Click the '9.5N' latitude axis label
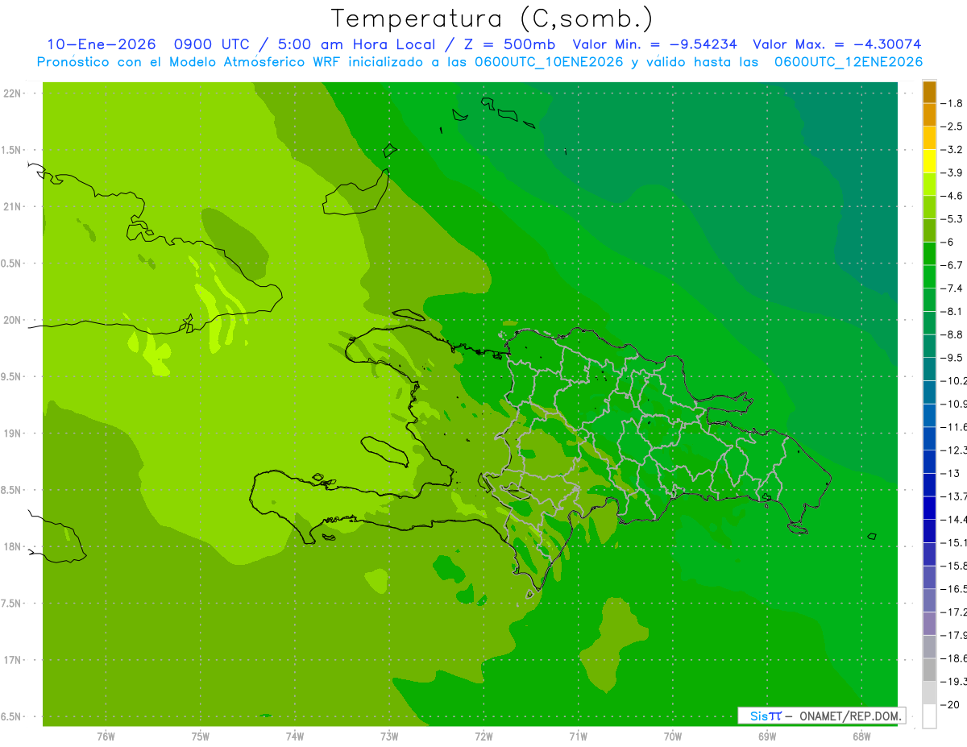Viewport: 967px width, 747px height. point(11,377)
